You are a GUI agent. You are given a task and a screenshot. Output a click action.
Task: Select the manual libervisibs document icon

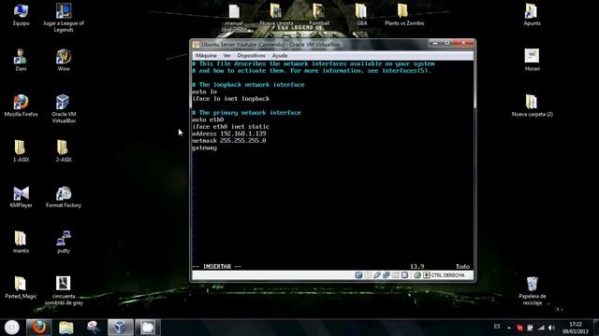pos(234,18)
